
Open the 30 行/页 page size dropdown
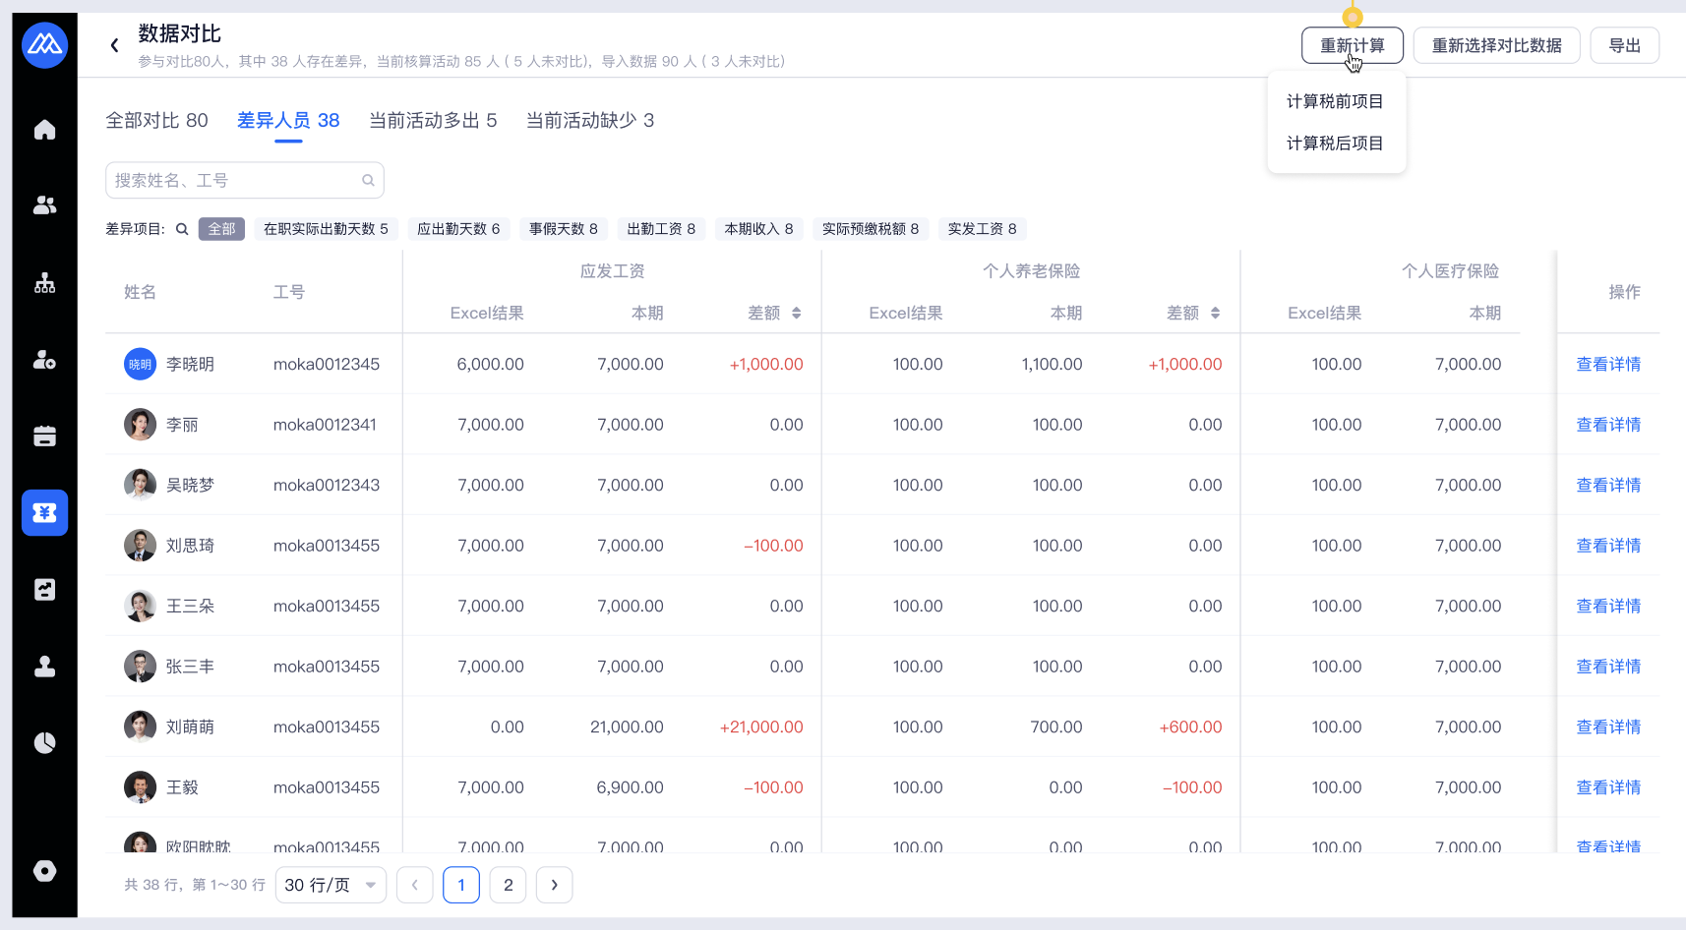331,885
